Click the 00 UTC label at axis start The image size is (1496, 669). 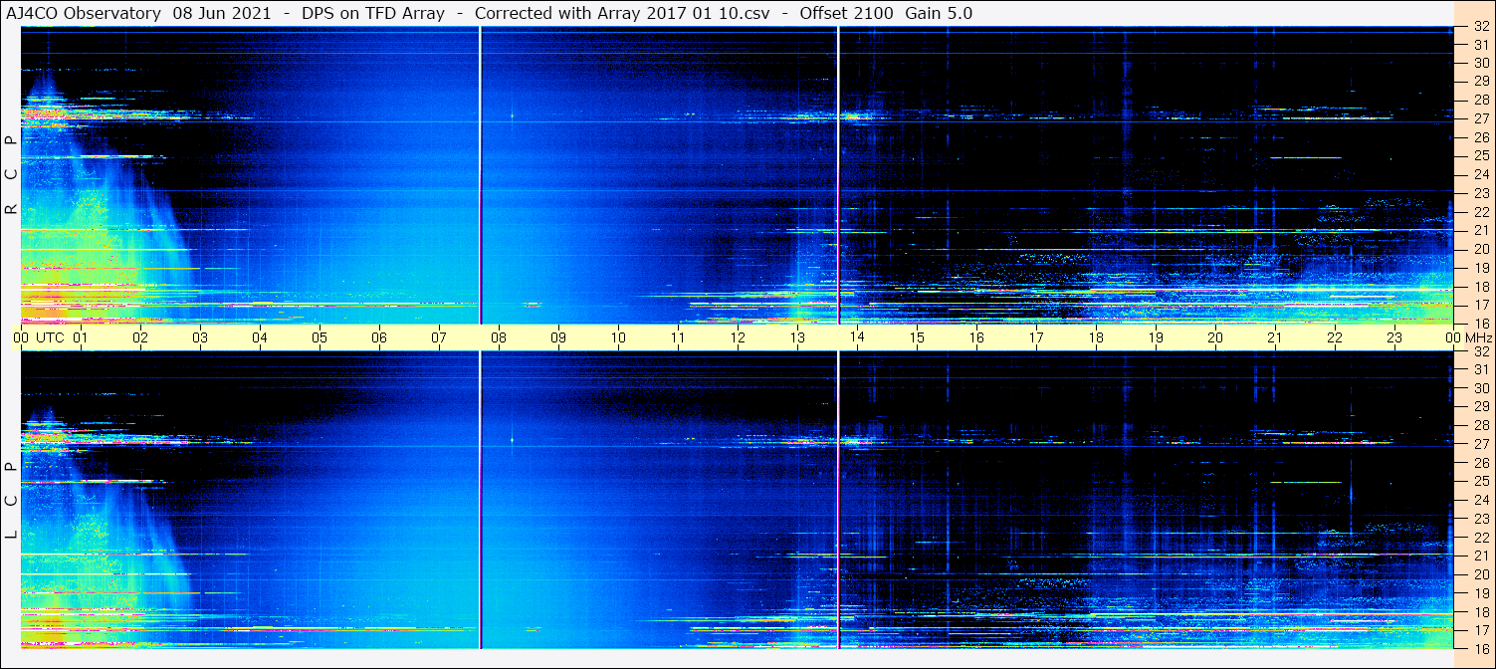point(21,337)
